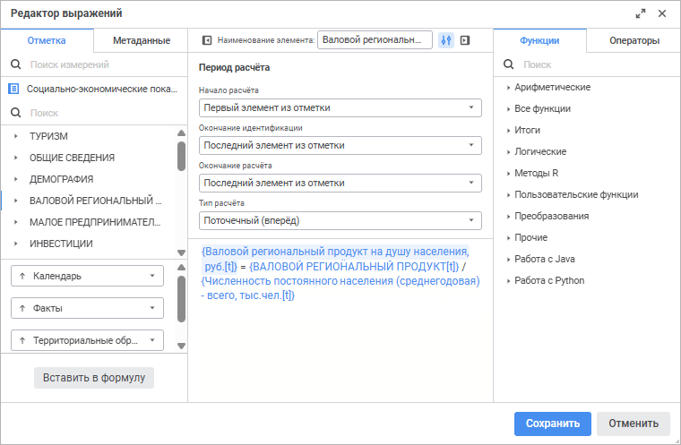Viewport: 681px width, 445px height.
Task: Expand the dialog to full screen
Action: (641, 14)
